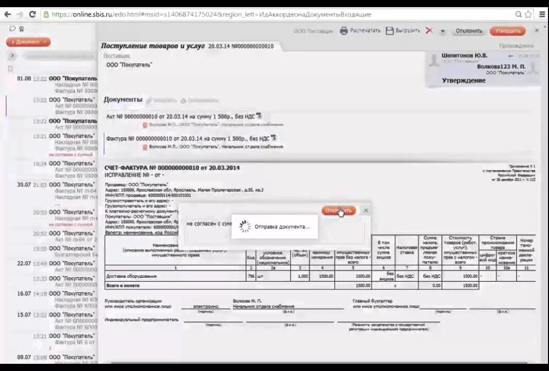Click the attachment icon after the Акт document line
Viewport: 549px width, 371px height.
coord(259,115)
